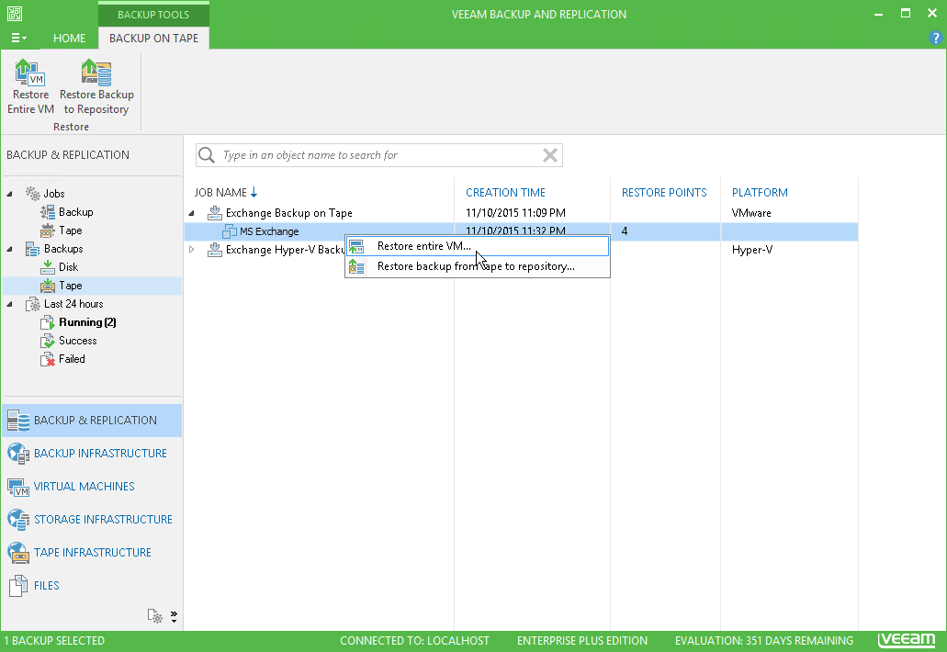Collapse Exchange Backup on Tape row
Viewport: 947px width, 652px height.
click(191, 213)
